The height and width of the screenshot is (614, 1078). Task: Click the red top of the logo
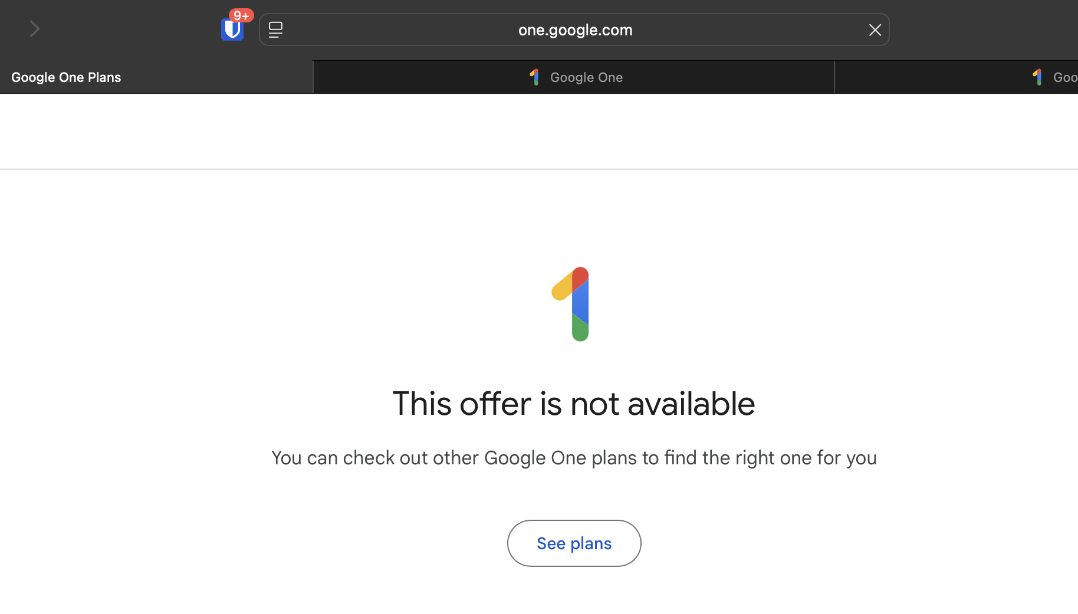pos(580,278)
